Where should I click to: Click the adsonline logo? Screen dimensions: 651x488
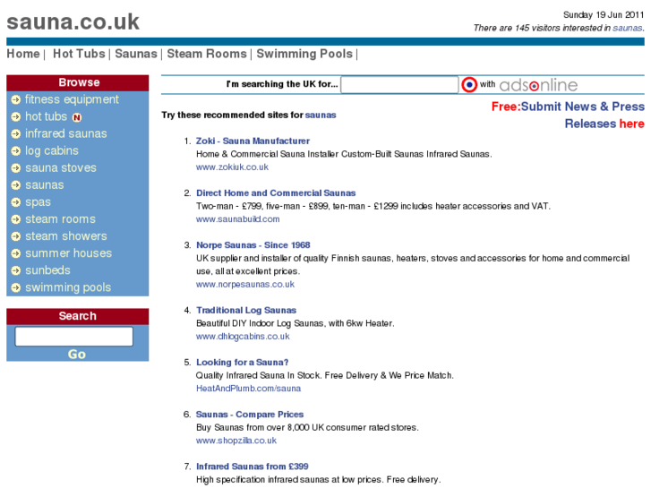(x=538, y=85)
